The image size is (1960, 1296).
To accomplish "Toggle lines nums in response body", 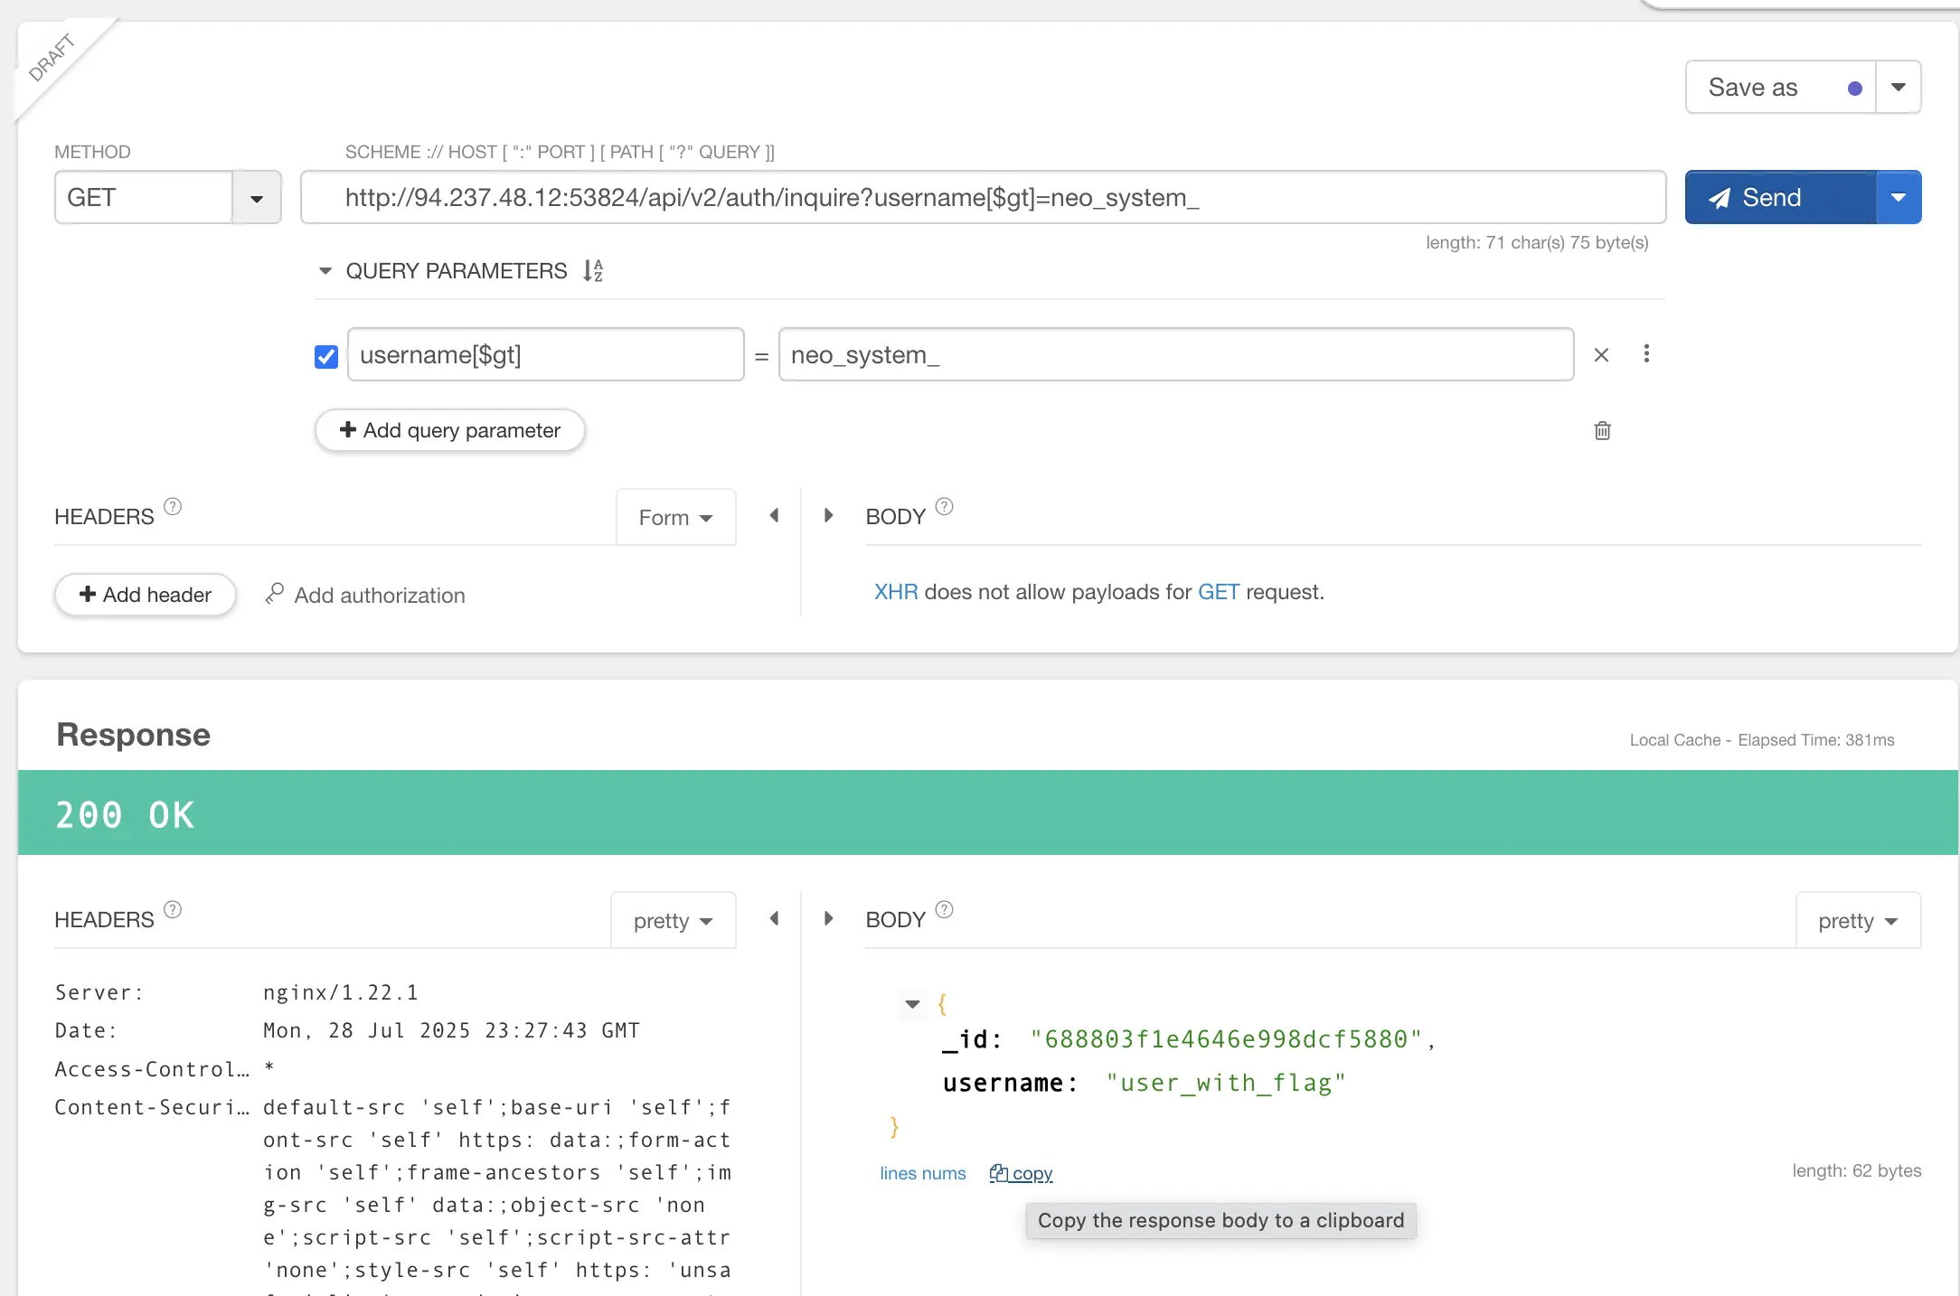I will click(x=923, y=1173).
